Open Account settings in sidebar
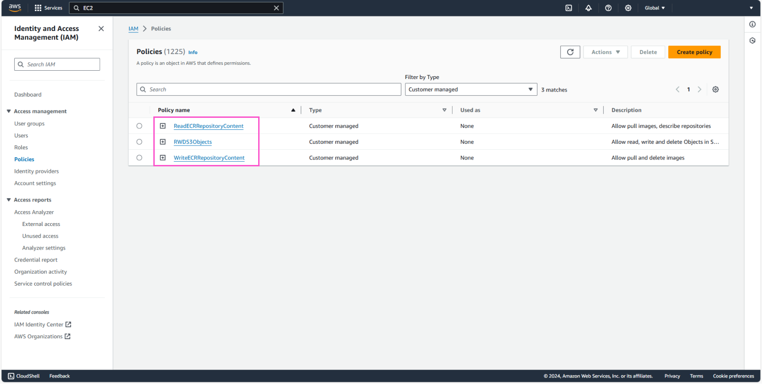The width and height of the screenshot is (762, 384). 35,183
